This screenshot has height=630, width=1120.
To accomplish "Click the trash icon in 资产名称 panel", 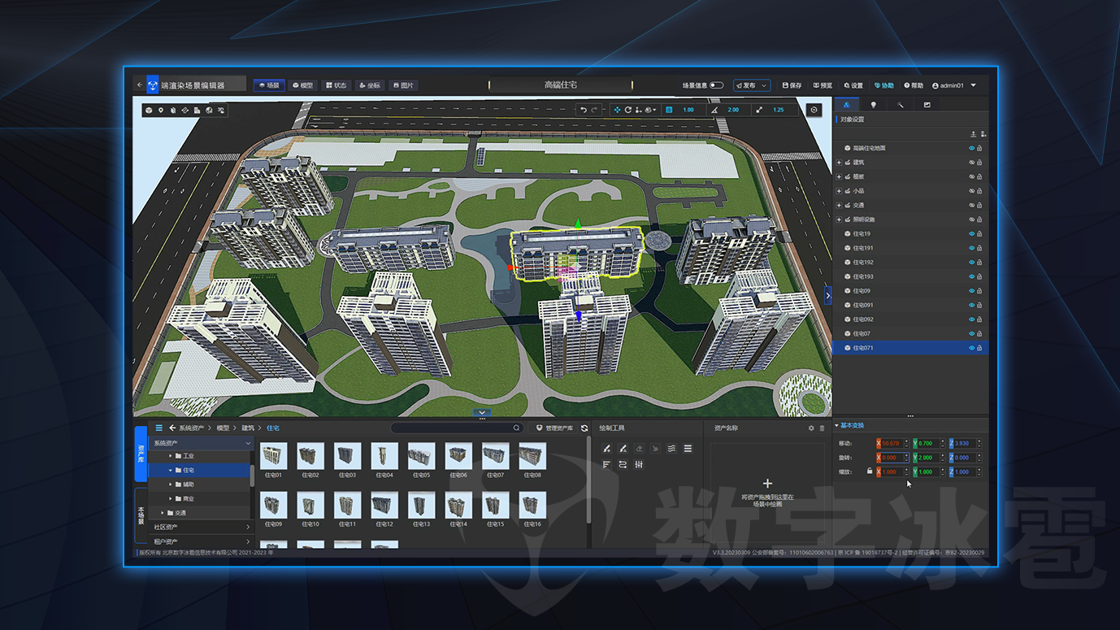I will coord(822,428).
